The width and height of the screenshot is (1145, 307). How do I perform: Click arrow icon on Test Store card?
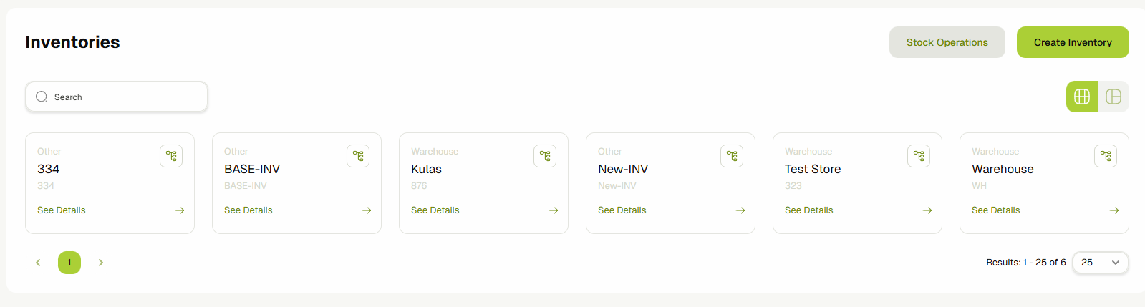pyautogui.click(x=927, y=210)
